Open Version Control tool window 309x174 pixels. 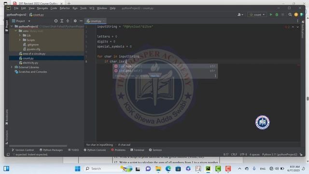23,150
